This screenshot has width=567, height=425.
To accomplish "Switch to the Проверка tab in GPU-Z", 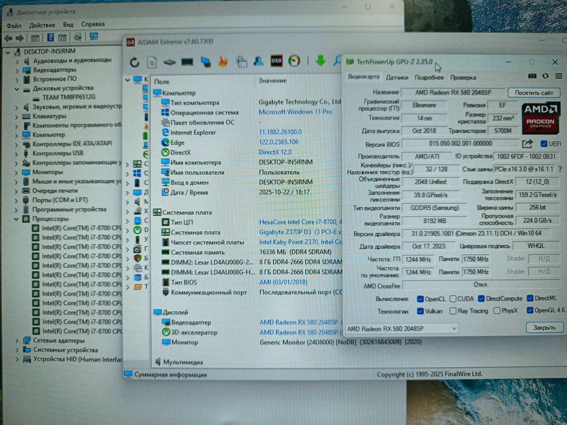I will 463,77.
